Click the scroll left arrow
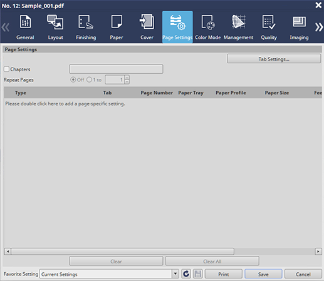 click(8, 252)
